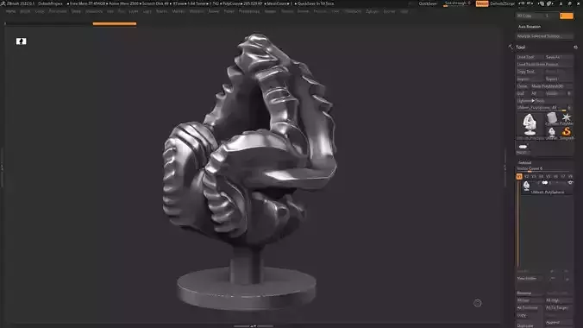Click the Save As button
583x328 pixels.
pos(559,57)
